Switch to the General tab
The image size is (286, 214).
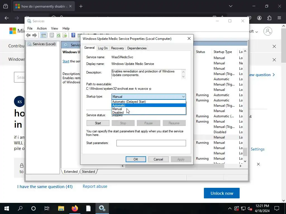pyautogui.click(x=89, y=48)
